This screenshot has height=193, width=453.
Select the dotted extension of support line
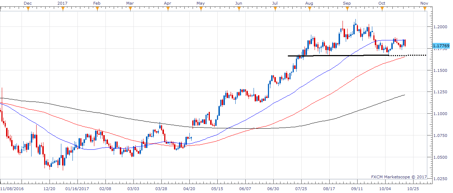click(x=408, y=55)
